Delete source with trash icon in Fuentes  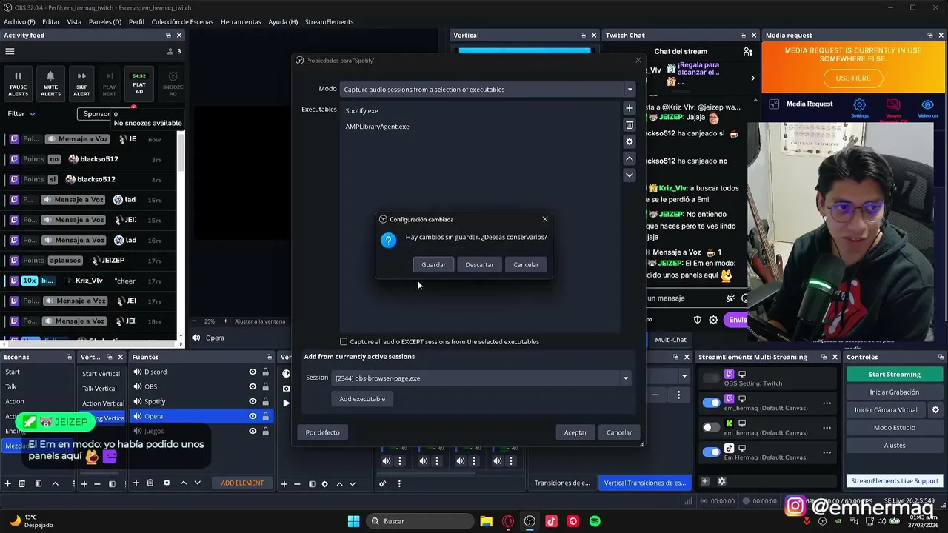point(150,483)
